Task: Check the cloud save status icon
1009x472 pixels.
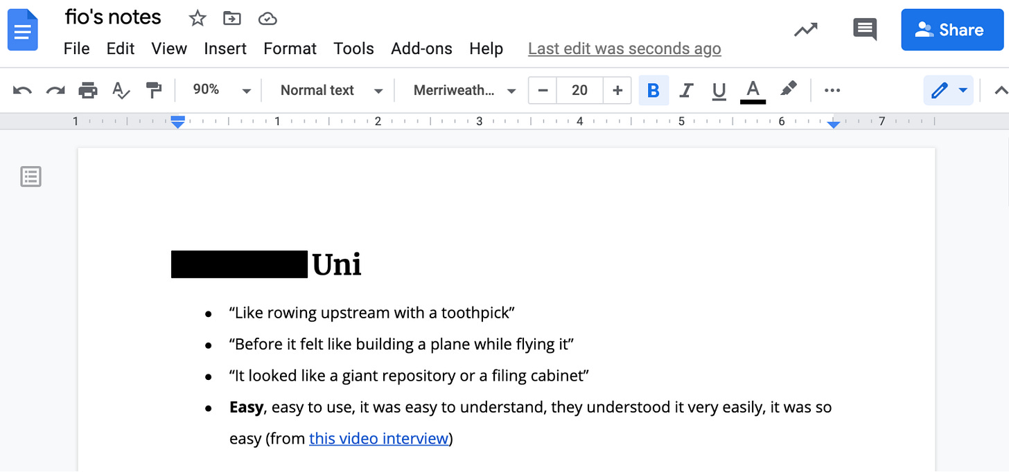Action: (x=267, y=19)
